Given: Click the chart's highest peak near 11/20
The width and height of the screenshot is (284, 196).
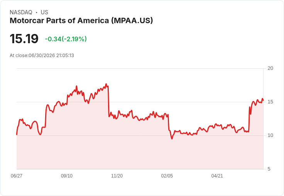Looking at the screenshot, I should pyautogui.click(x=106, y=84).
